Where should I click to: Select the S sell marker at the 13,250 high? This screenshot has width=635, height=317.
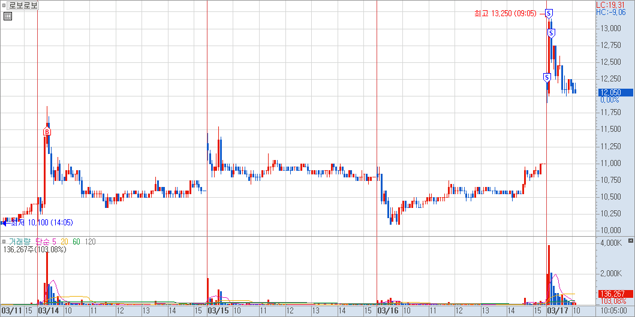(x=549, y=13)
